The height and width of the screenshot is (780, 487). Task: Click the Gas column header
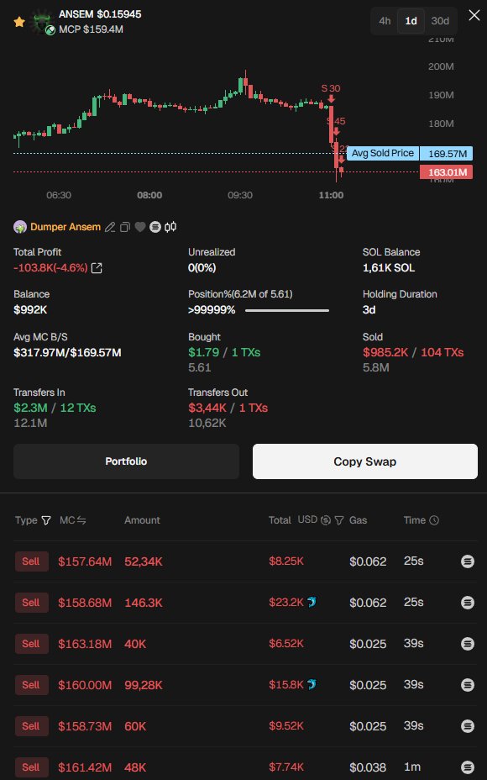pos(359,520)
